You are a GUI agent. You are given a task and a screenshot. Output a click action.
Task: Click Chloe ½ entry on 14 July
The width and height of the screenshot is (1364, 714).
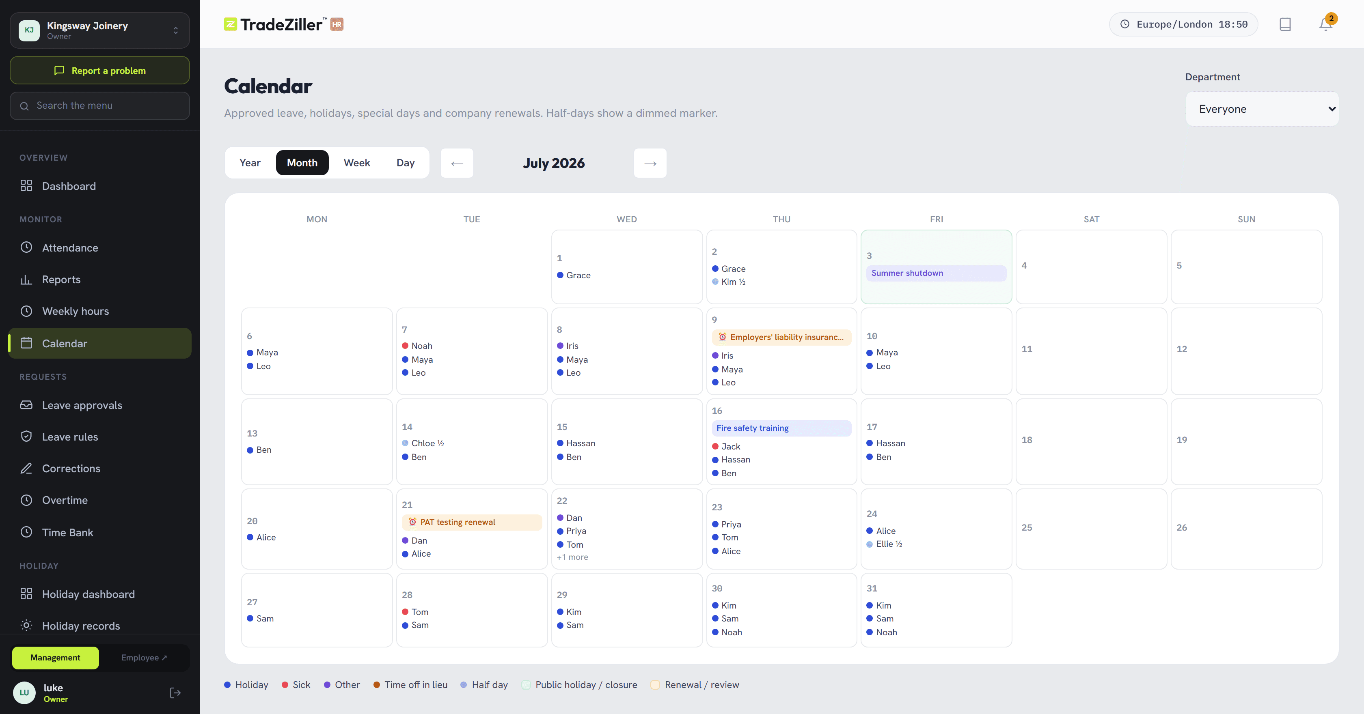(423, 443)
